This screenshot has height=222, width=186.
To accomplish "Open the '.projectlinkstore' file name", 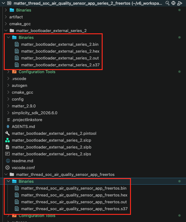I will 27,120.
